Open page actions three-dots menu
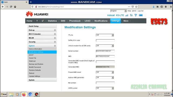 [129, 7]
